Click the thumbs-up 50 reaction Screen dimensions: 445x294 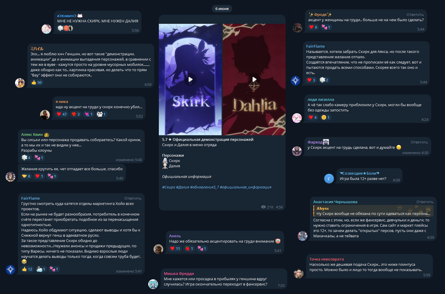pos(37,83)
